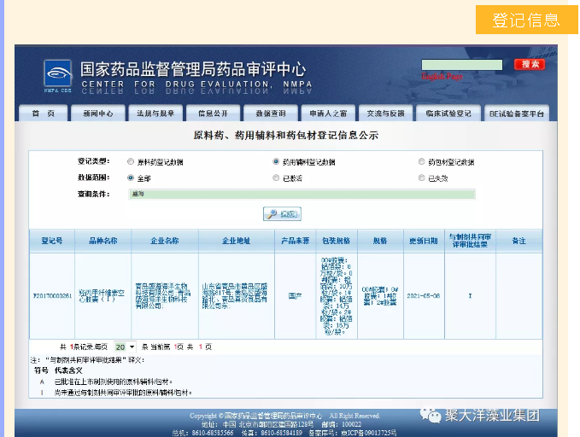Choose 已失效 data range option
This screenshot has width=580, height=437.
coord(422,178)
